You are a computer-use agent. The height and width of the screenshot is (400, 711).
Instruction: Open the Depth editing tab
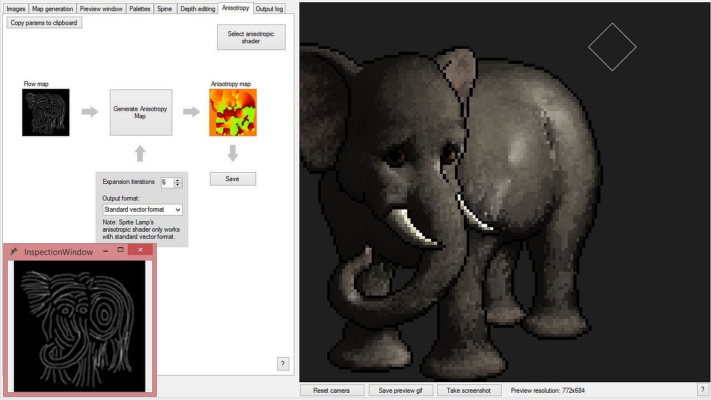(x=197, y=9)
